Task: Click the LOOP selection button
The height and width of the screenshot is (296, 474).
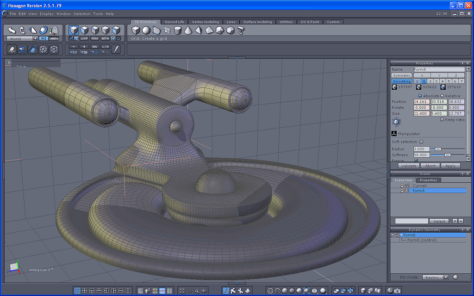Action: click(x=84, y=38)
